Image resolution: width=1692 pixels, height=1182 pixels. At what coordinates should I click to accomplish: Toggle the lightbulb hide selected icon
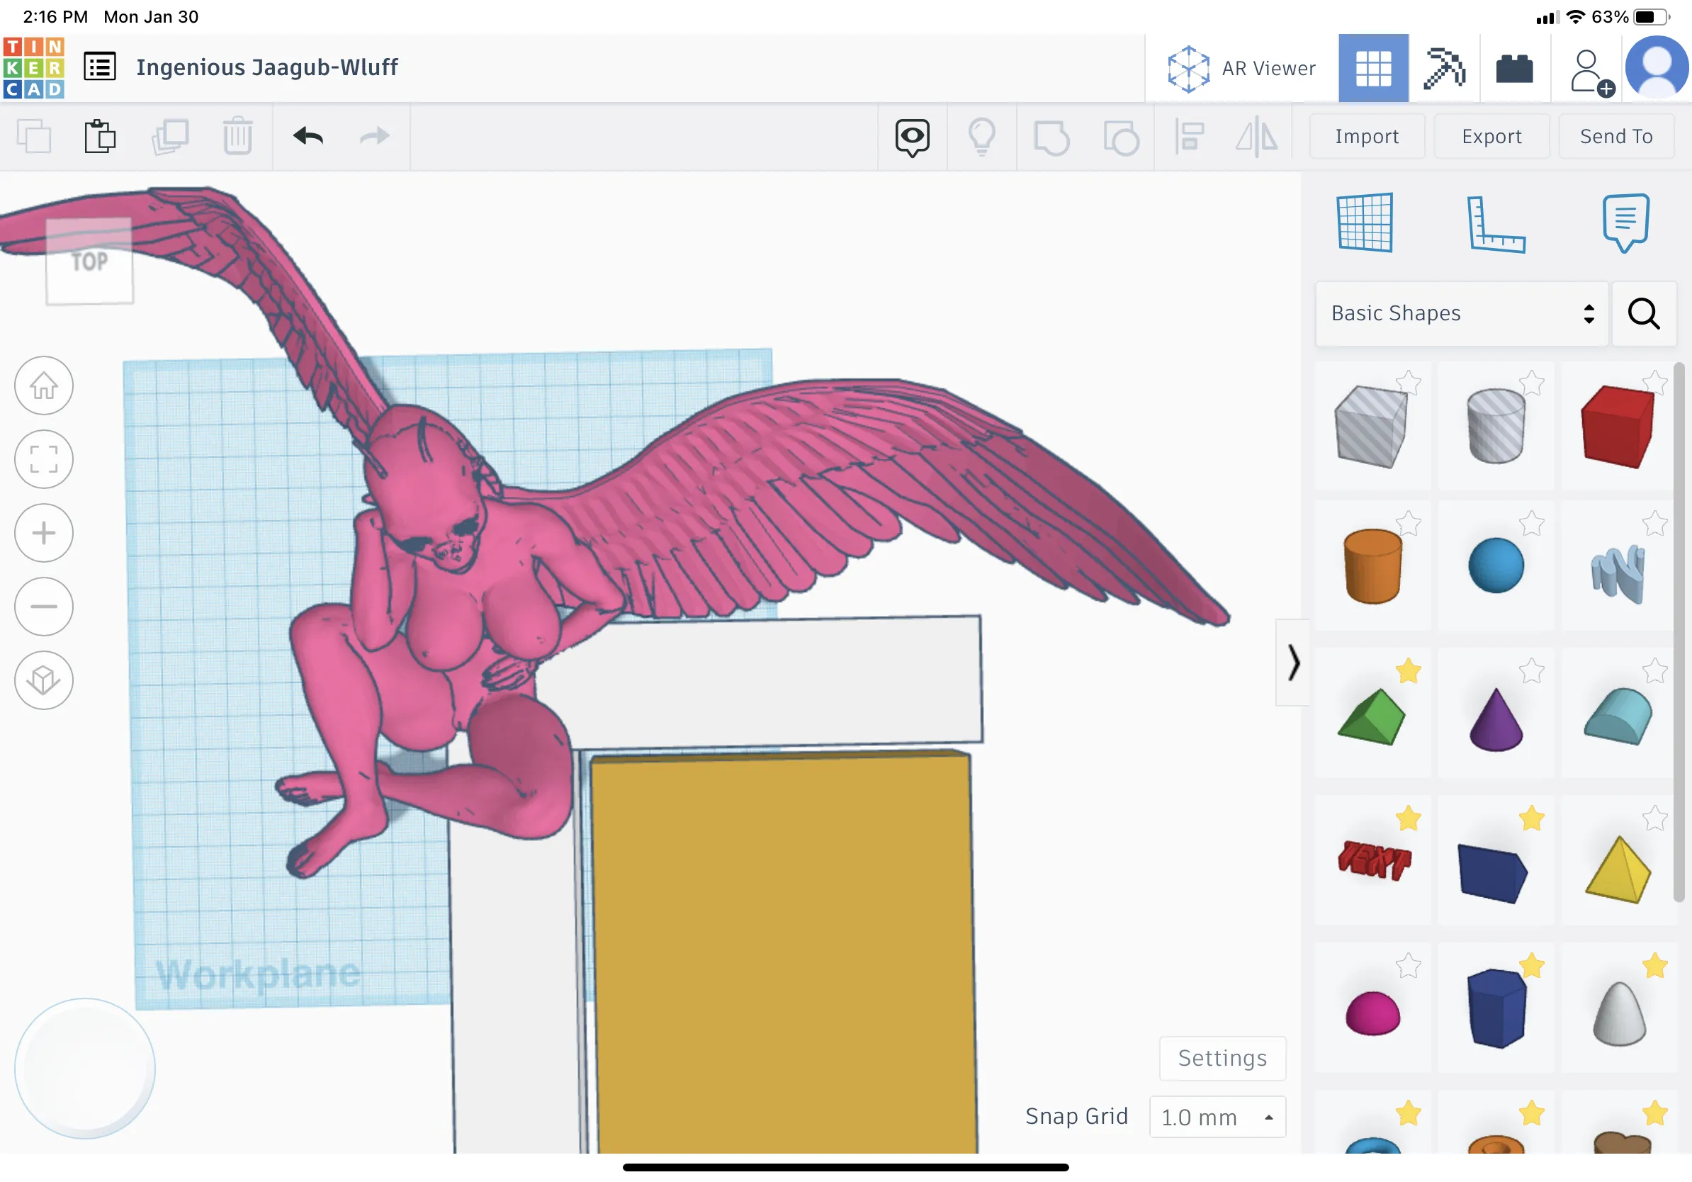981,137
